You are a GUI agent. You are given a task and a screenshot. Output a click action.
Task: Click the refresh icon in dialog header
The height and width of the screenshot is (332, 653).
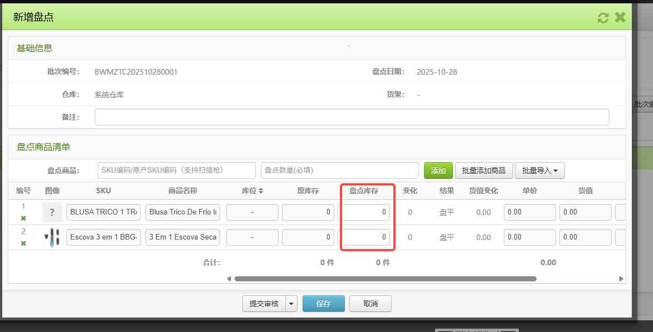[x=603, y=18]
